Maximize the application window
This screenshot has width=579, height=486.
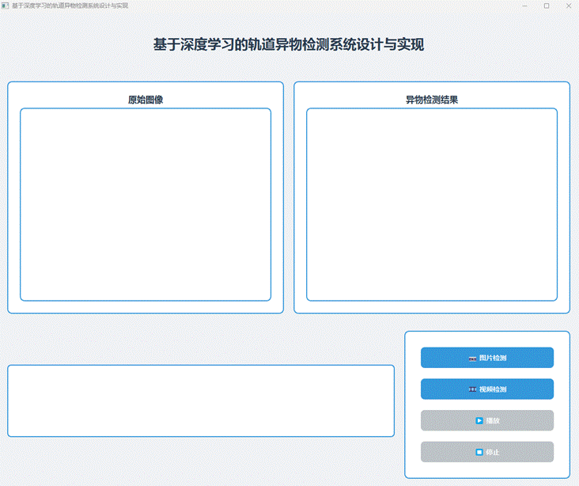pyautogui.click(x=547, y=6)
